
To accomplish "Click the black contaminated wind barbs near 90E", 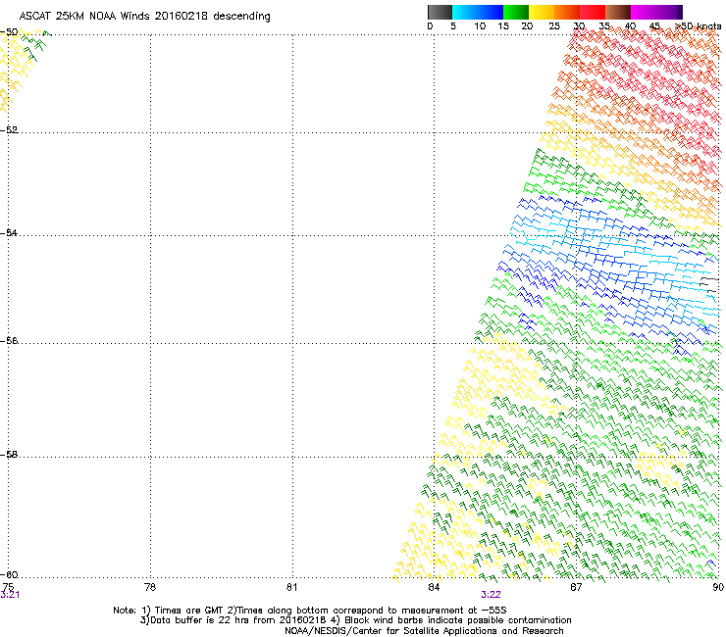I will [709, 283].
